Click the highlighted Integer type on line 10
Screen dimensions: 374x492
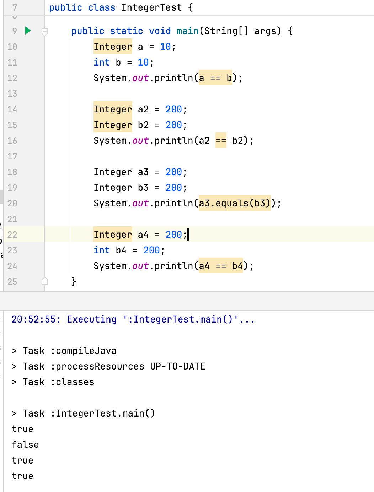point(113,47)
